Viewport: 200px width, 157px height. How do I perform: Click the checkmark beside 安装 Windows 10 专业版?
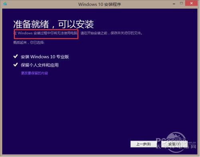[x=16, y=56]
